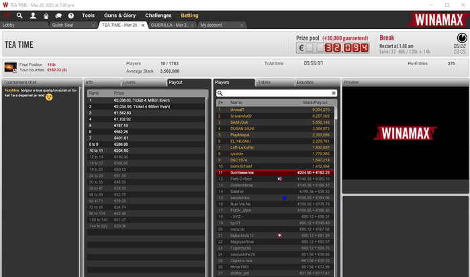
Task: Open the Info tab
Action: [x=103, y=83]
